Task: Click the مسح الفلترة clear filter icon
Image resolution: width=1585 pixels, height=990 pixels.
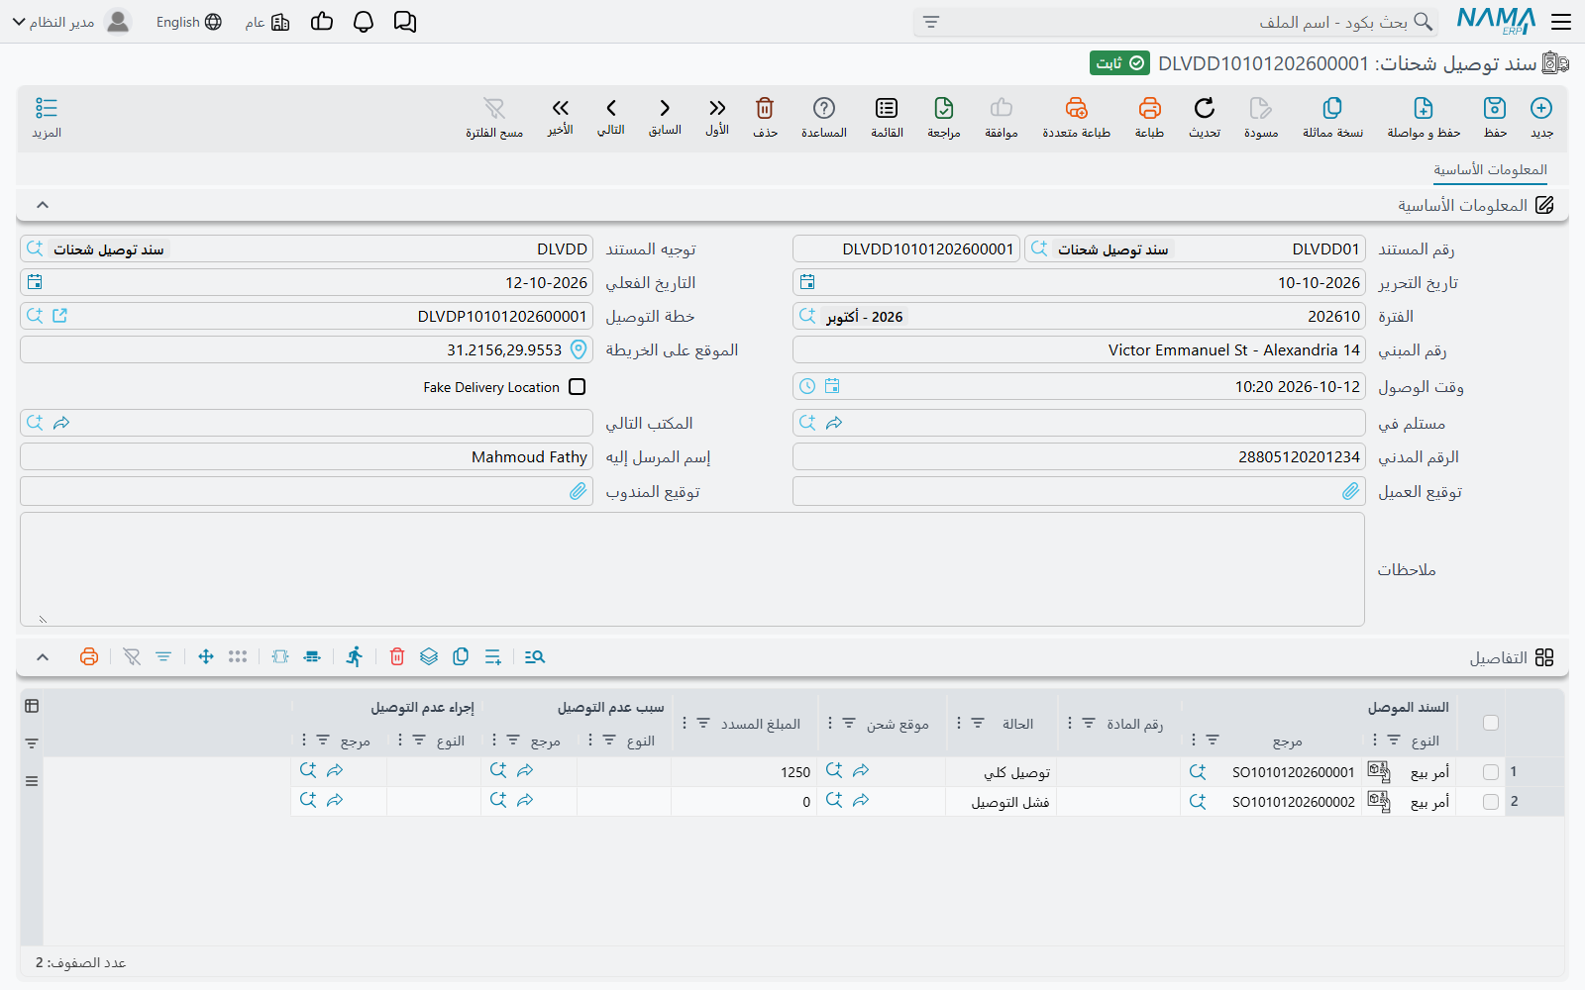Action: 494,108
